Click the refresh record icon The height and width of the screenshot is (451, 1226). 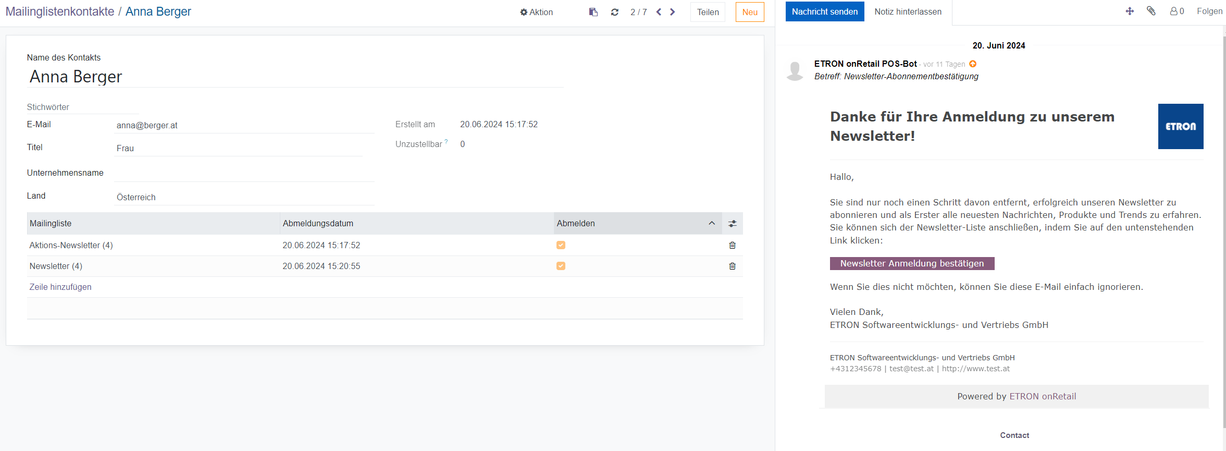coord(615,12)
